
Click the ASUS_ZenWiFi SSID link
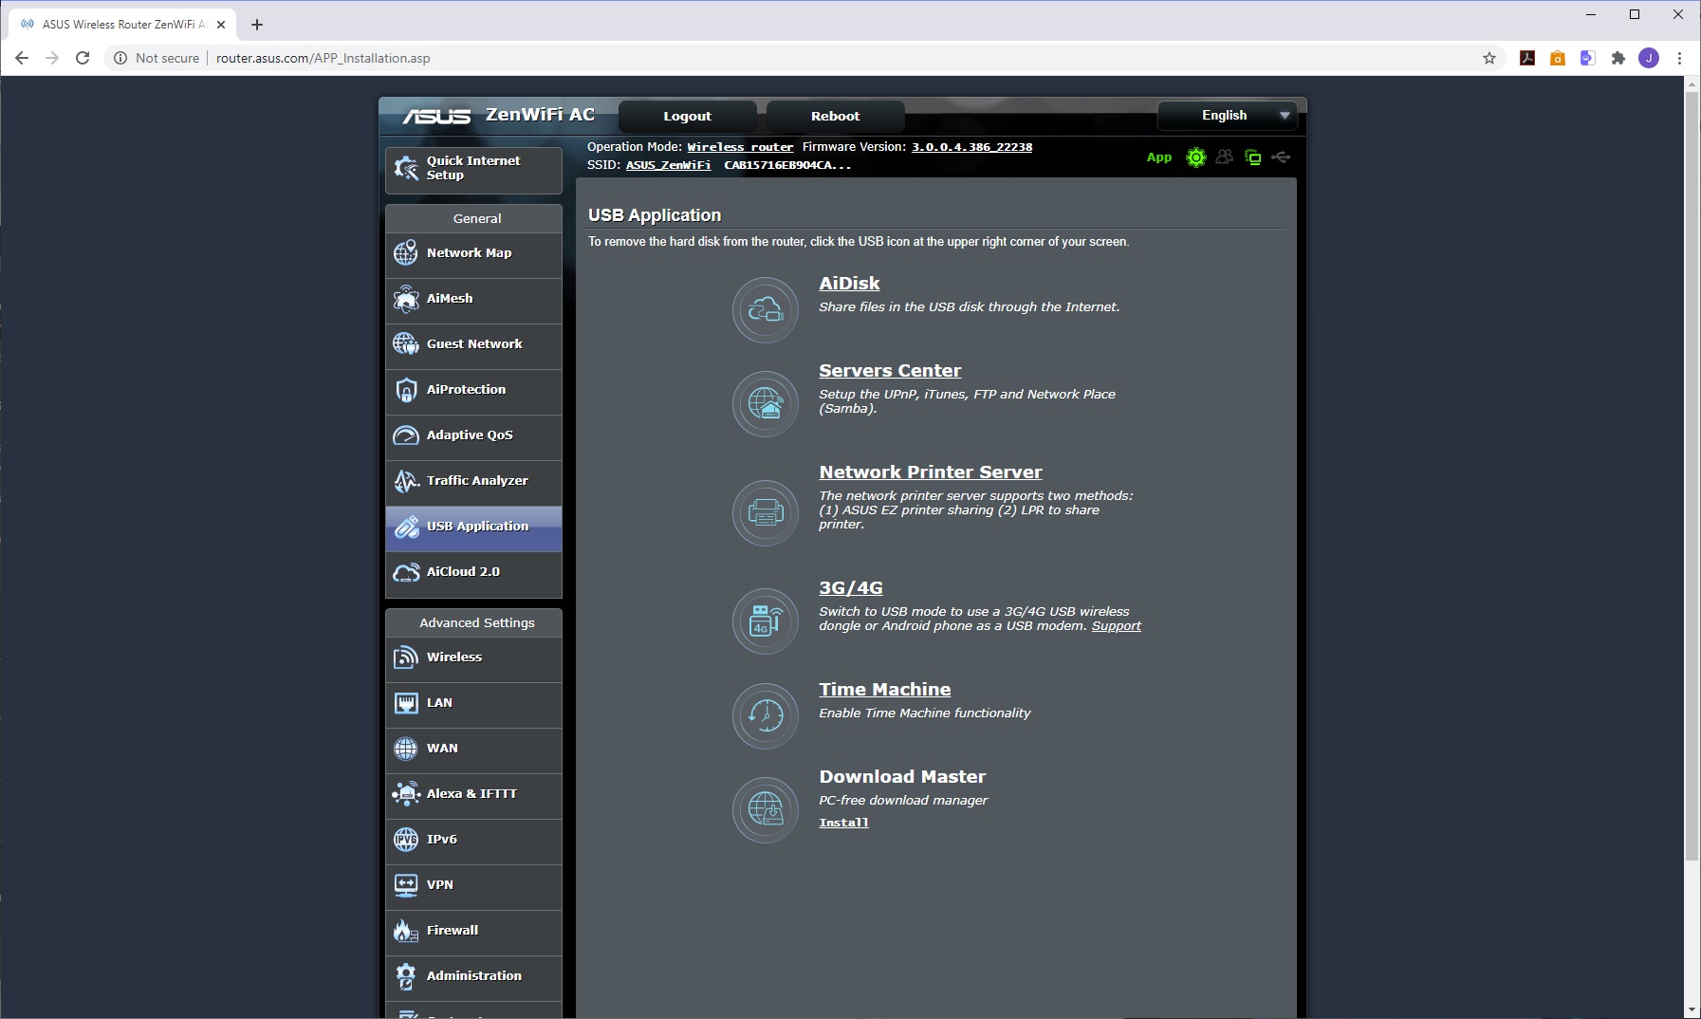point(668,165)
